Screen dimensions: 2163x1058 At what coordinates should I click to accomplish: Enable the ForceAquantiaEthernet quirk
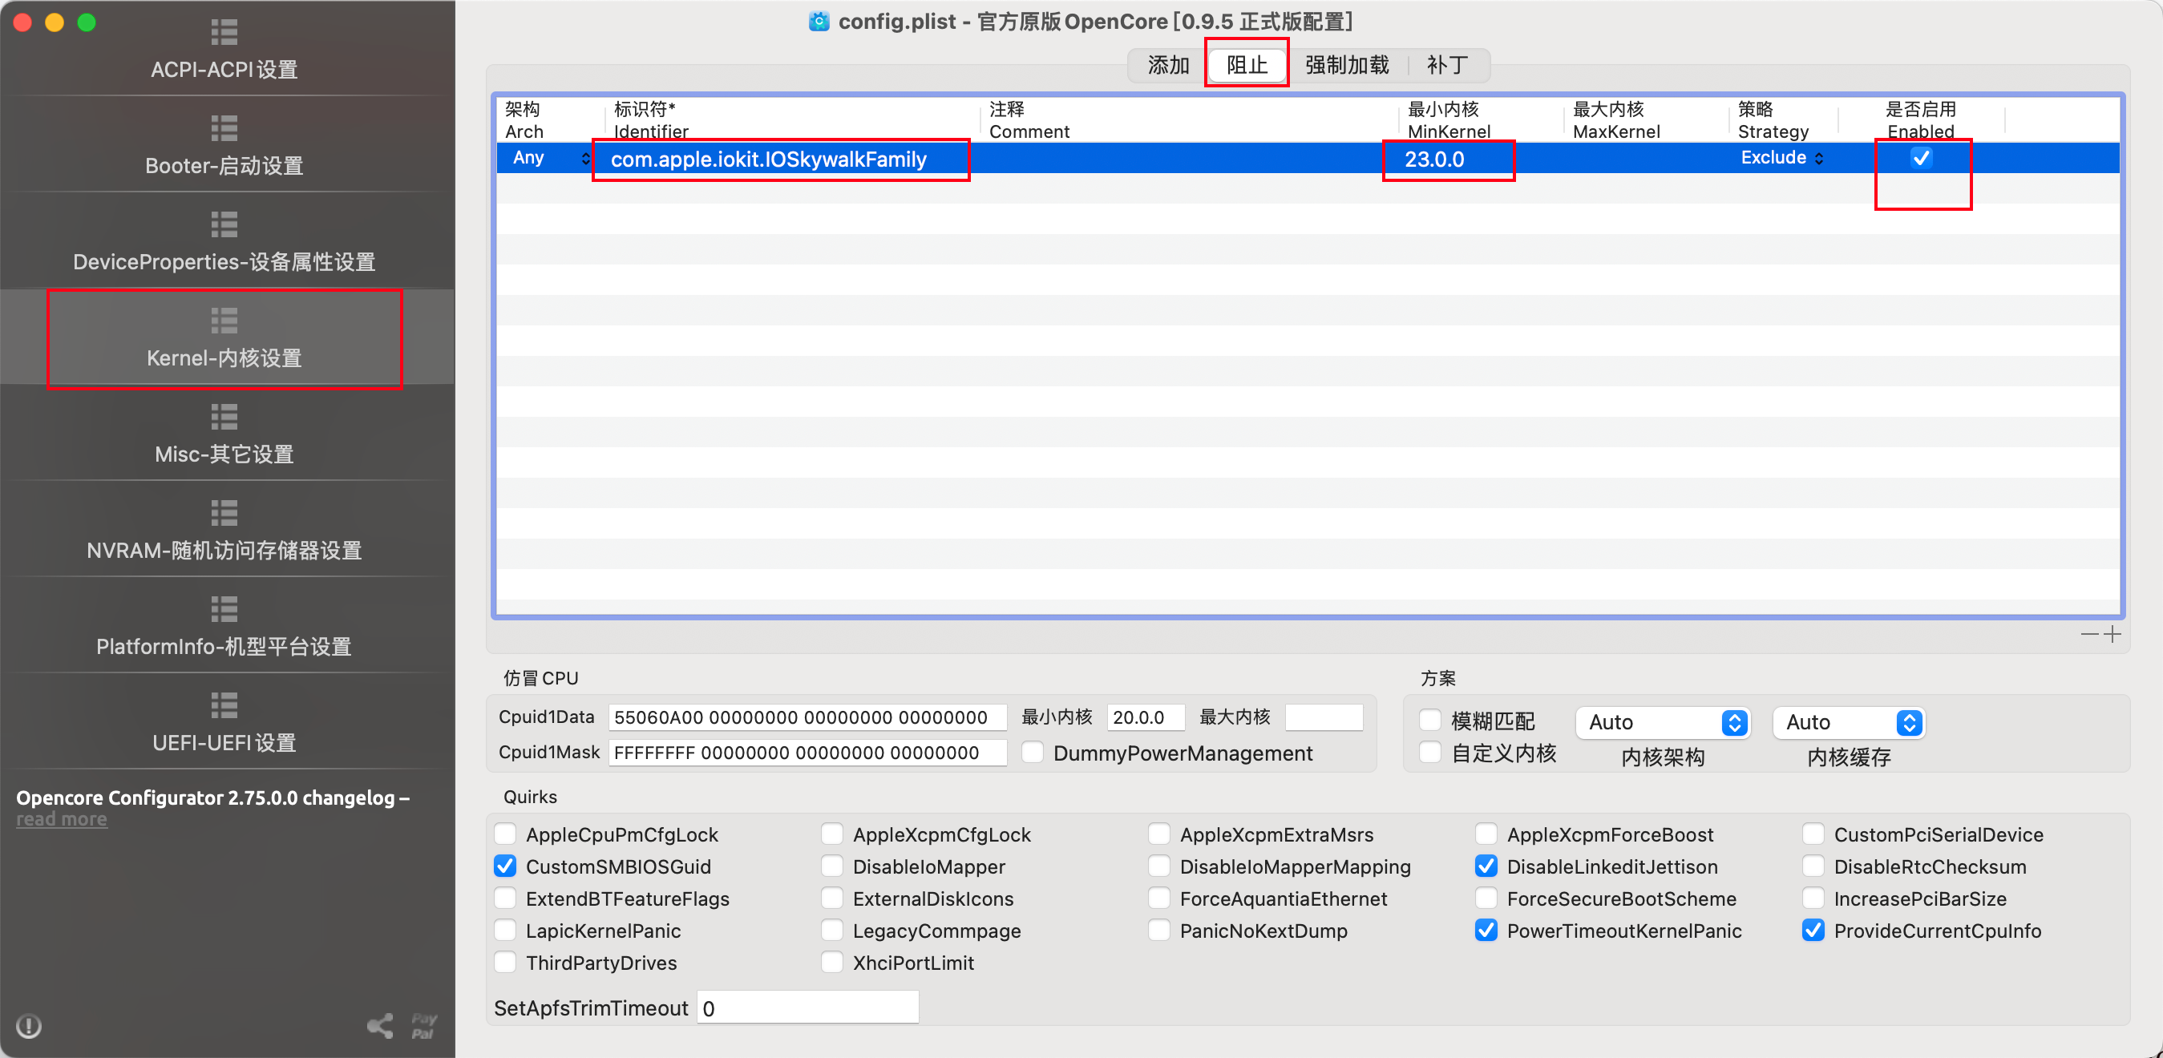coord(1159,898)
